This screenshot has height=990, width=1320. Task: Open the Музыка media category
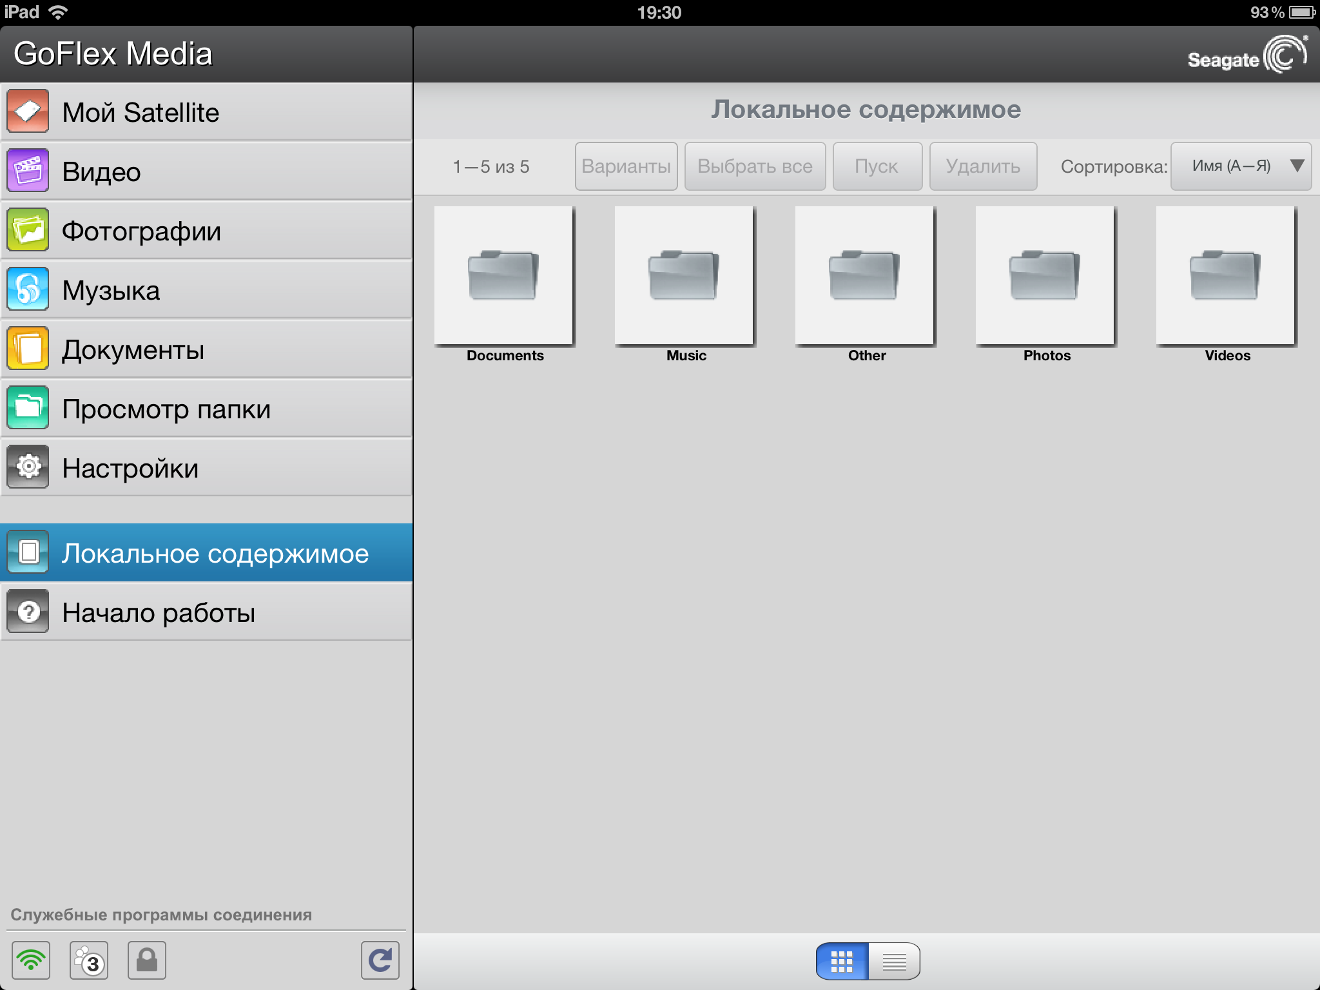tap(206, 289)
